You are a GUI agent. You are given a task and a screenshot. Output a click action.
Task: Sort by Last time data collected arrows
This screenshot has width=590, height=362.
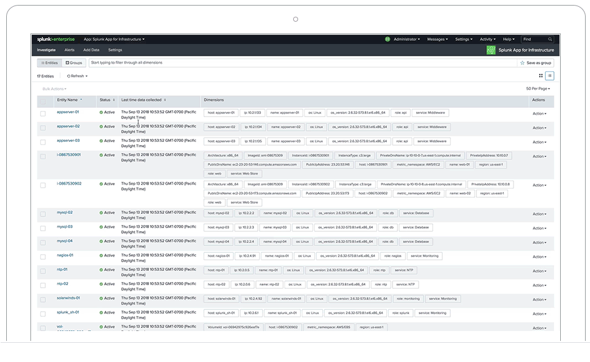[x=165, y=100]
